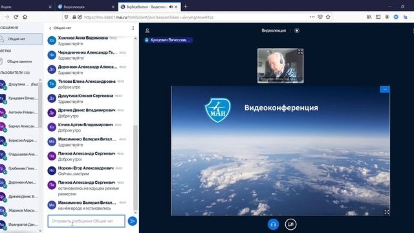The image size is (414, 233).
Task: Make the presentation fullscreen
Action: [387, 212]
